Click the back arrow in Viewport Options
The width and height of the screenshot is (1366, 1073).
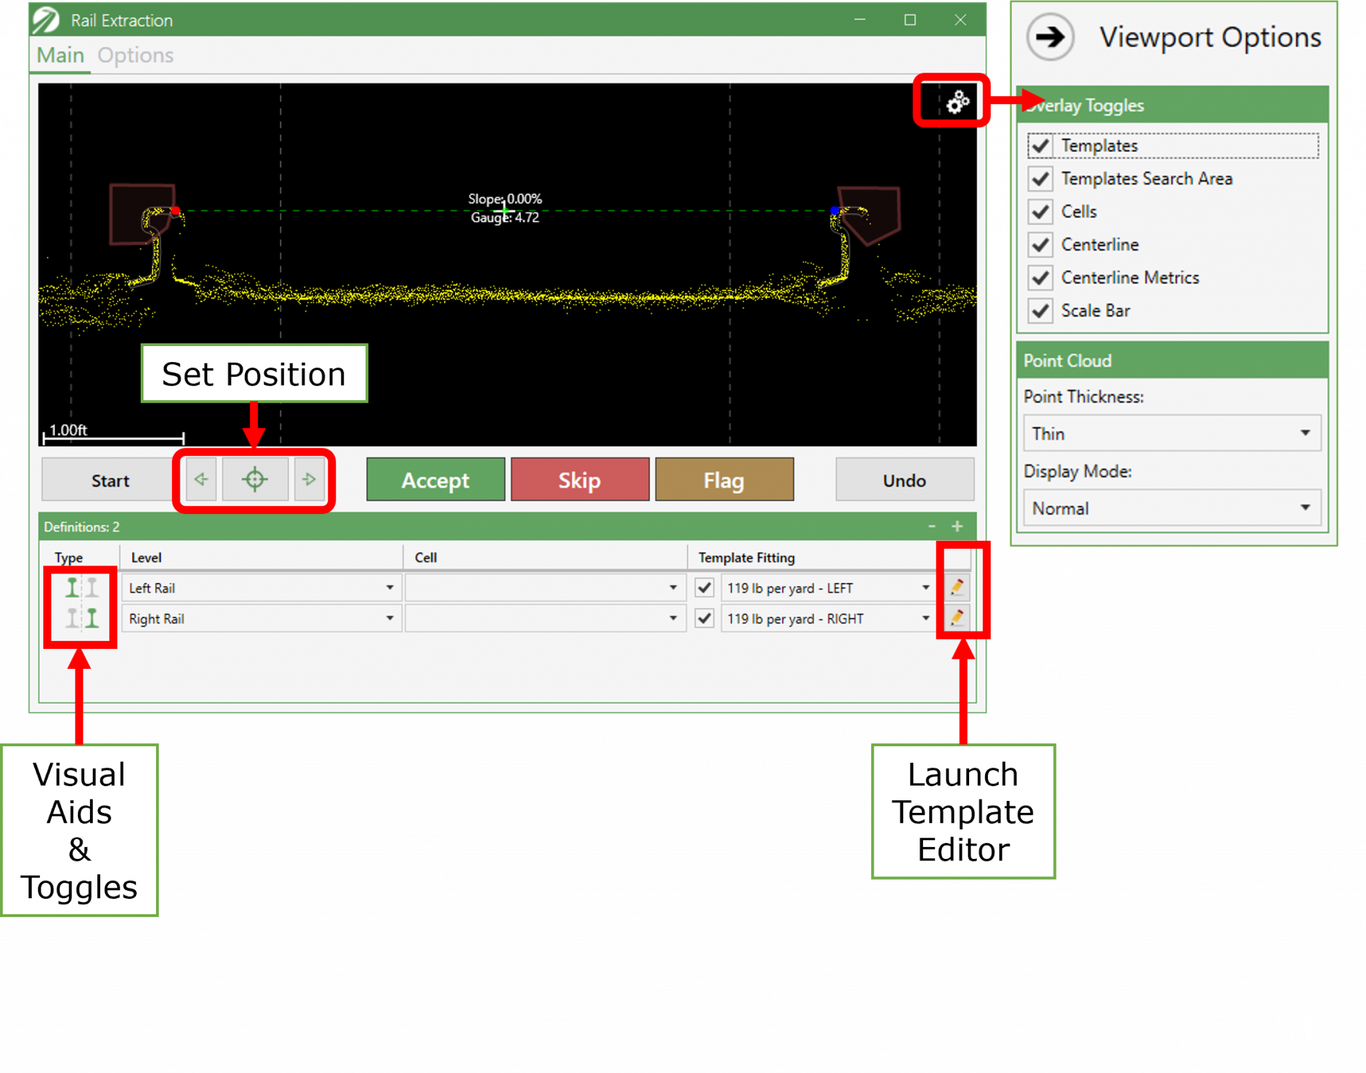click(1049, 38)
